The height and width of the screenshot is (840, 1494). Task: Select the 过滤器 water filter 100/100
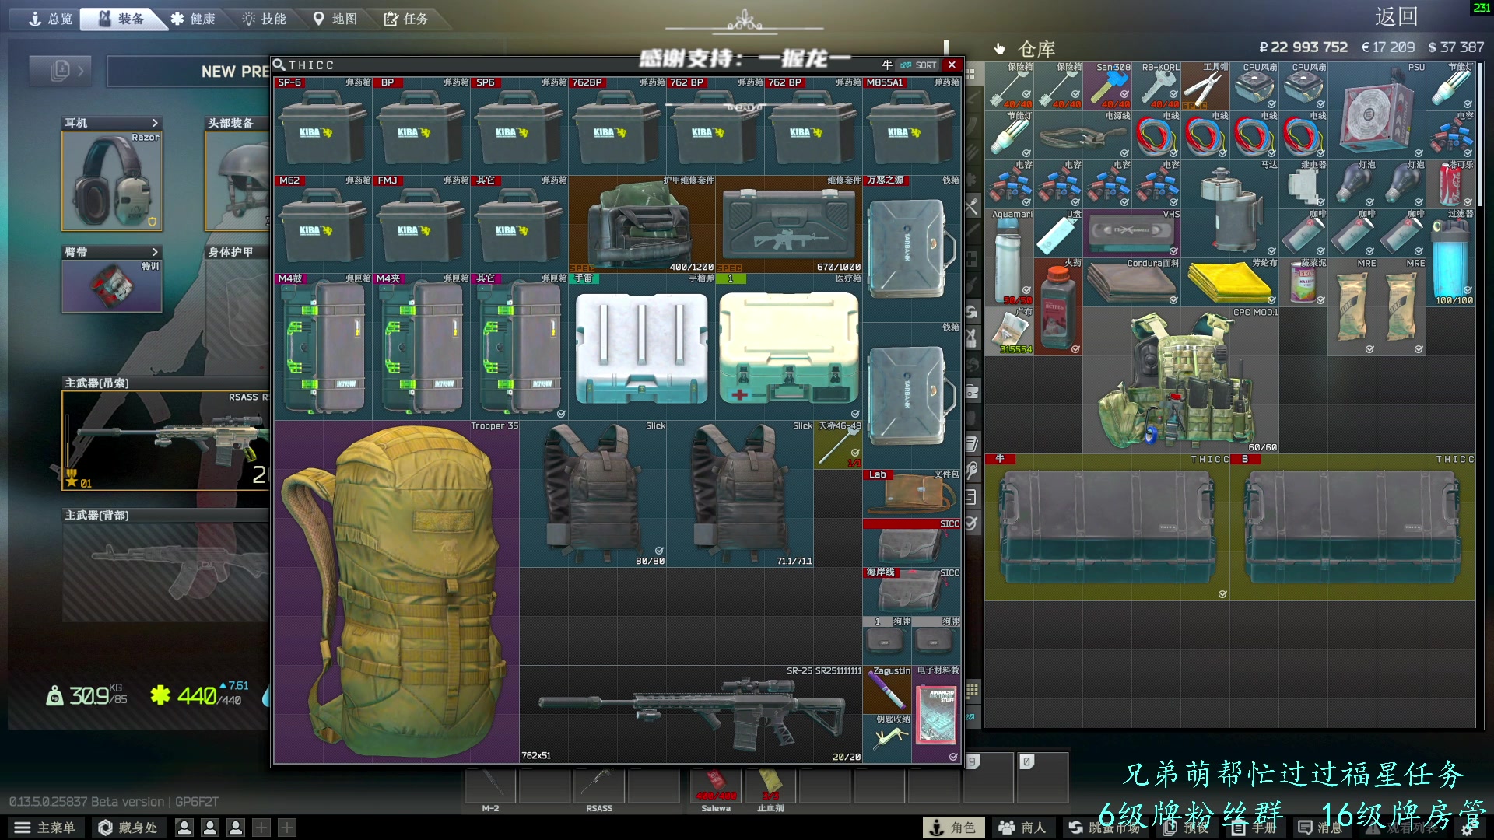pyautogui.click(x=1451, y=257)
